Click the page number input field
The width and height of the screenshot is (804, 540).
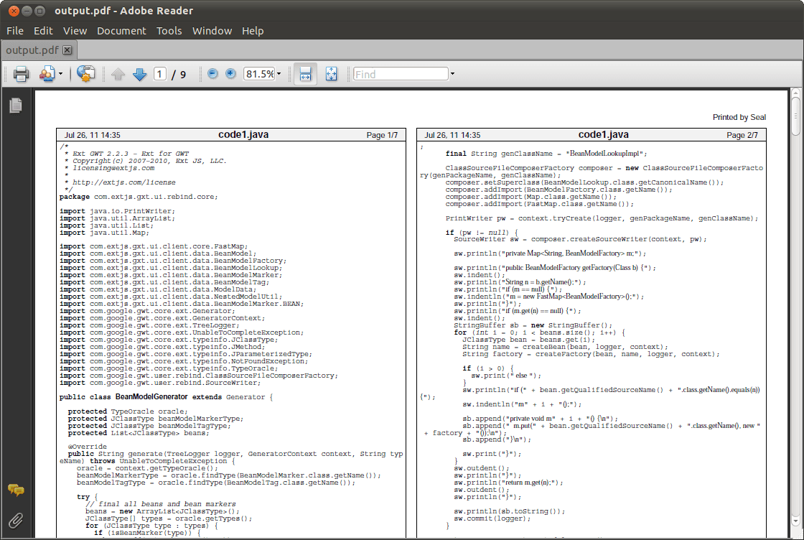click(x=159, y=74)
